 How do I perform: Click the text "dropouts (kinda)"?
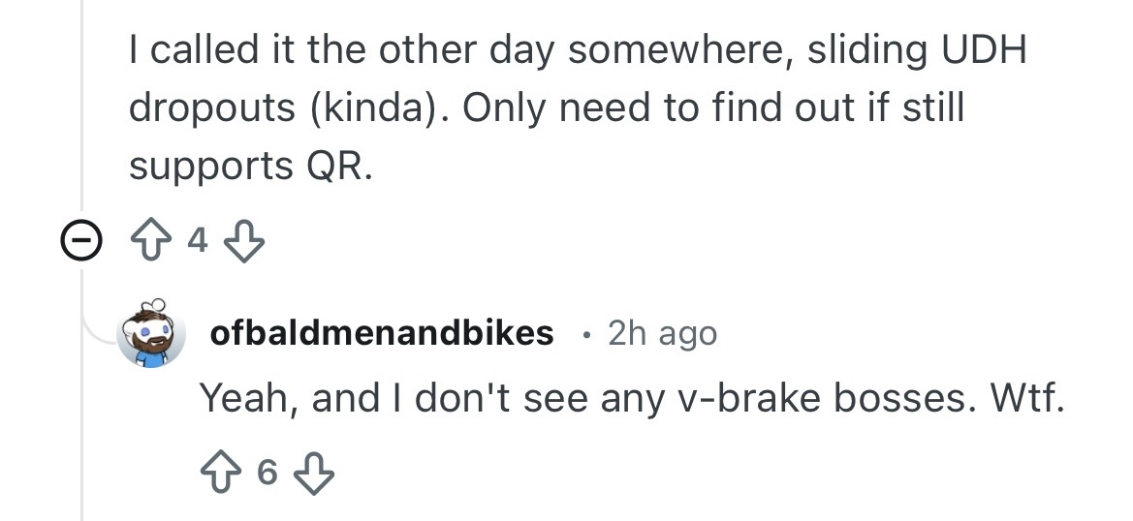point(287,108)
